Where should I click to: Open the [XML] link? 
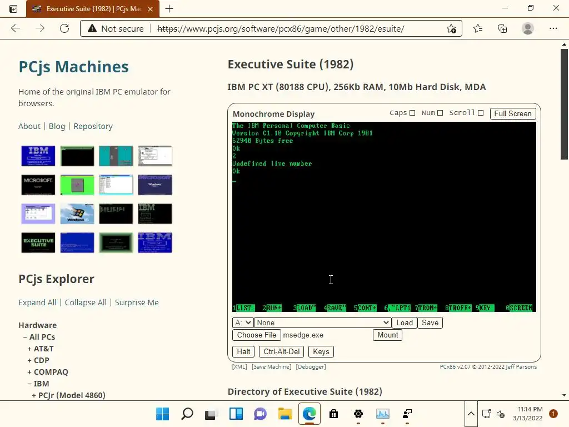tap(239, 367)
